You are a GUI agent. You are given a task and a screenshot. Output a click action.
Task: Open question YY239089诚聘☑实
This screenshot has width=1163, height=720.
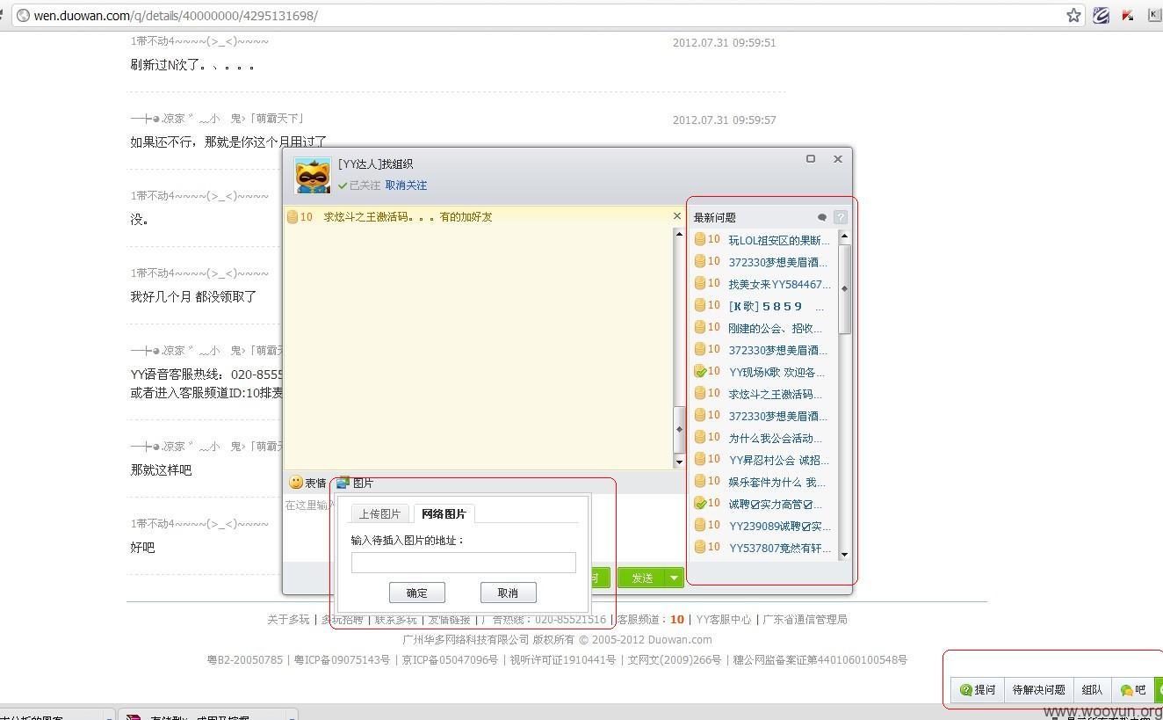point(779,526)
